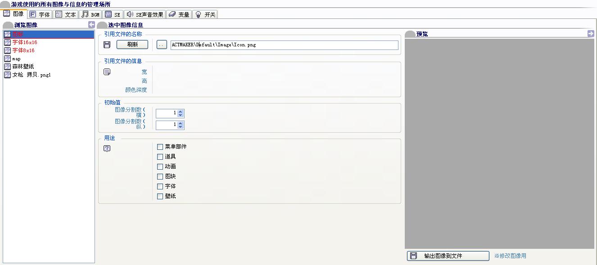Viewport: 597px width, 265px height.
Task: Open the 文本 tab
Action: (x=66, y=14)
